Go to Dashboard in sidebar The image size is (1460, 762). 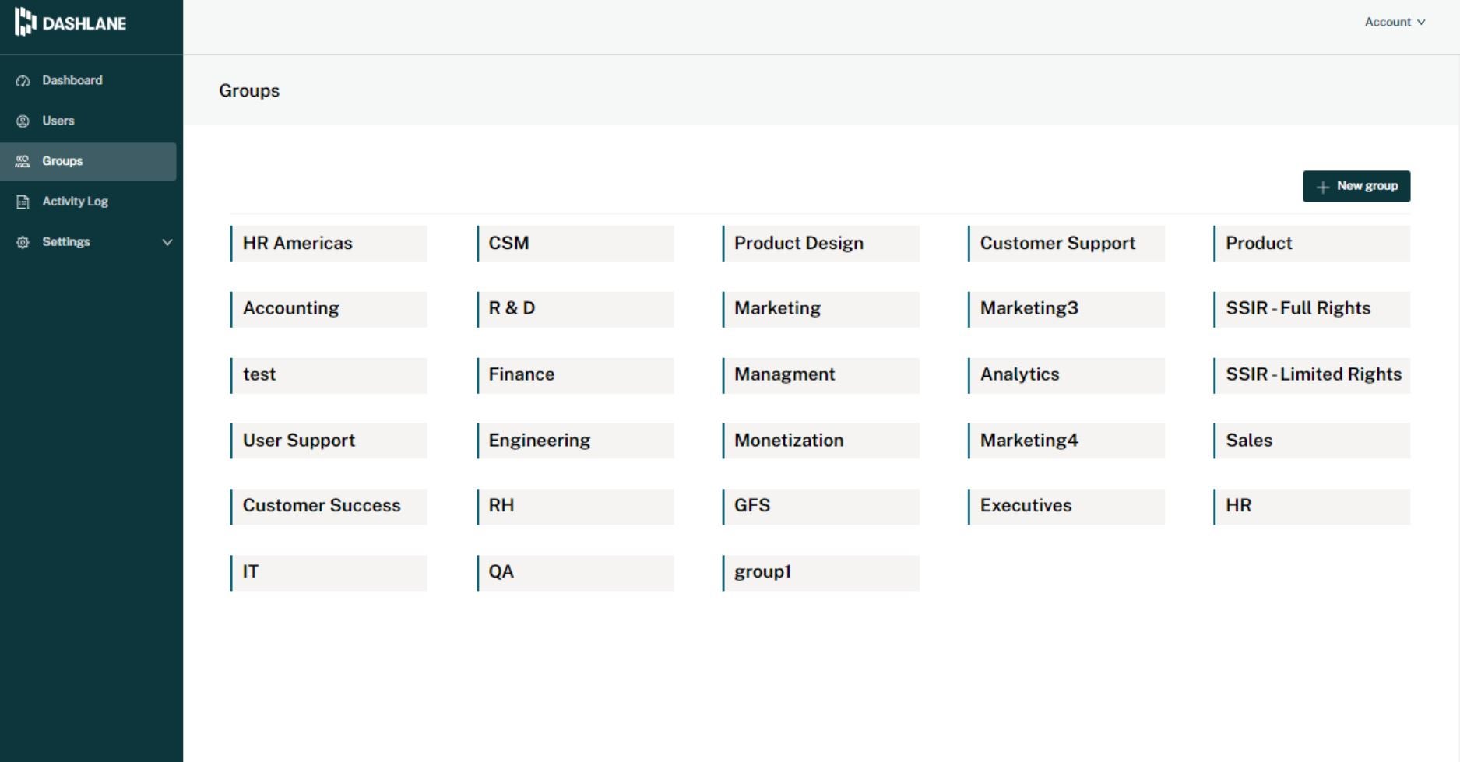88,81
